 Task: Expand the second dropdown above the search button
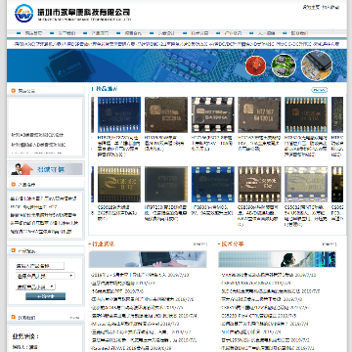tap(36, 286)
